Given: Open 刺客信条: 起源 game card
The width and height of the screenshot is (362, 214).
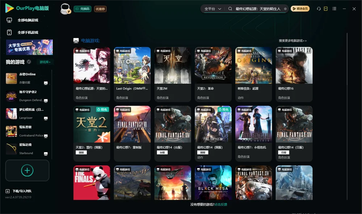Looking at the screenshot, I should point(253,74).
